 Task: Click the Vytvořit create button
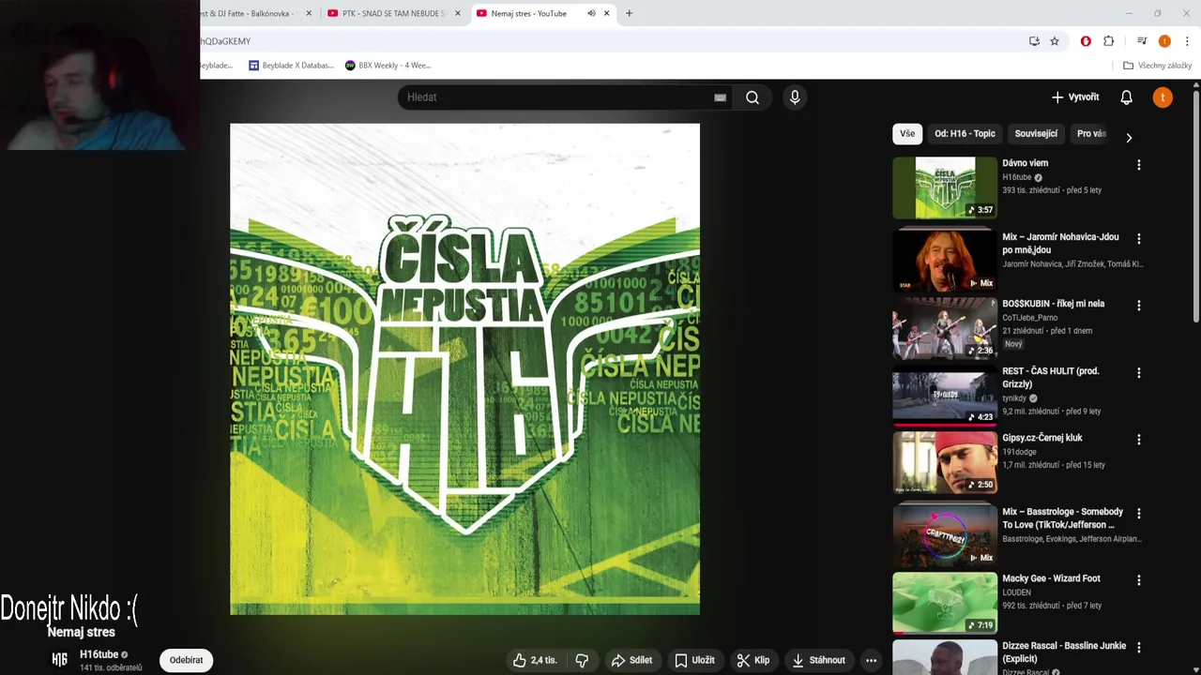pos(1075,97)
